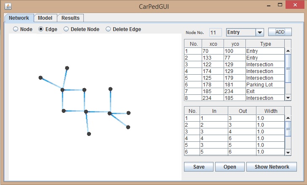Choose the Delete Node radio option
This screenshot has width=307, height=185.
(x=67, y=29)
